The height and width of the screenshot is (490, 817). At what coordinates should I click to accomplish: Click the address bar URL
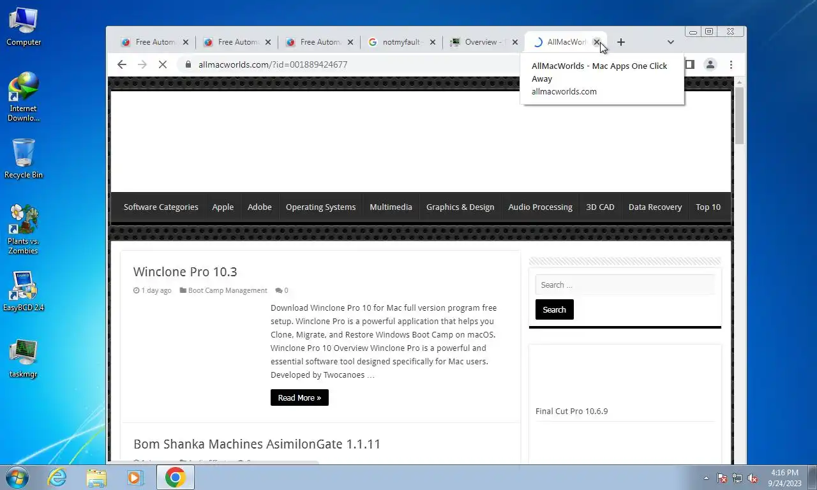[273, 64]
